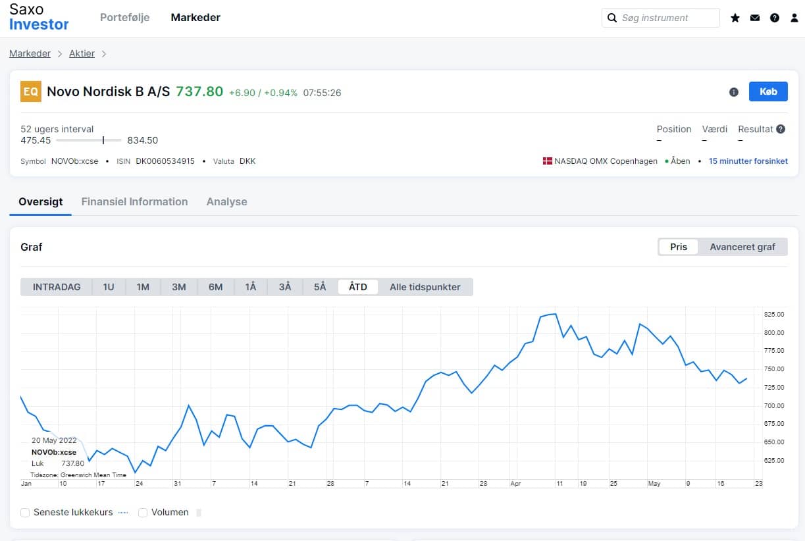
Task: Switch to Avanceret graf view
Action: pos(742,247)
